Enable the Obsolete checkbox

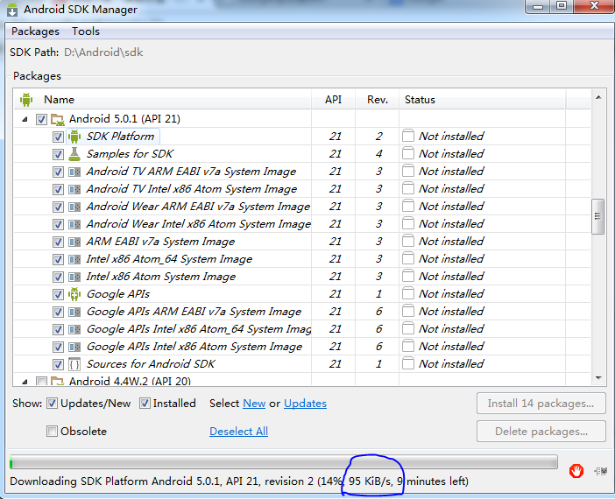pyautogui.click(x=52, y=432)
